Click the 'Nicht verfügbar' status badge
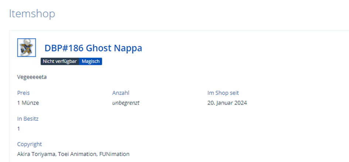Viewport: 349px width, 162px height. click(60, 61)
